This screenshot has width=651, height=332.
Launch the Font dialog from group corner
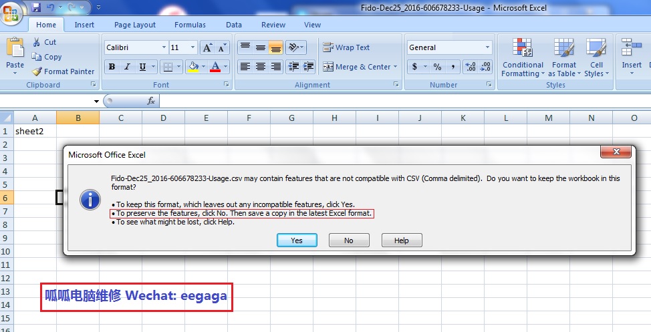227,84
